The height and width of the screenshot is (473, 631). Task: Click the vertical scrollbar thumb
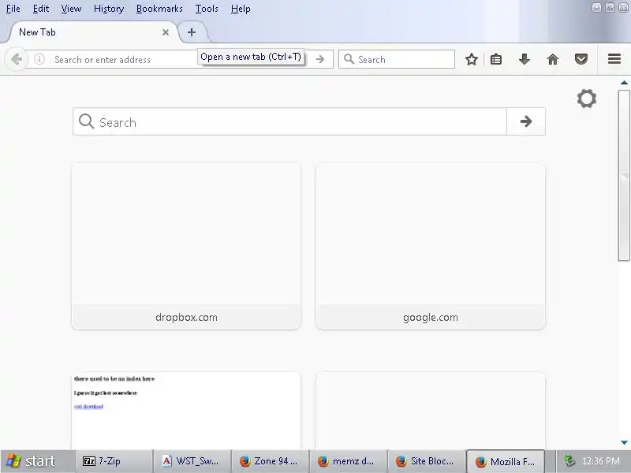(624, 175)
